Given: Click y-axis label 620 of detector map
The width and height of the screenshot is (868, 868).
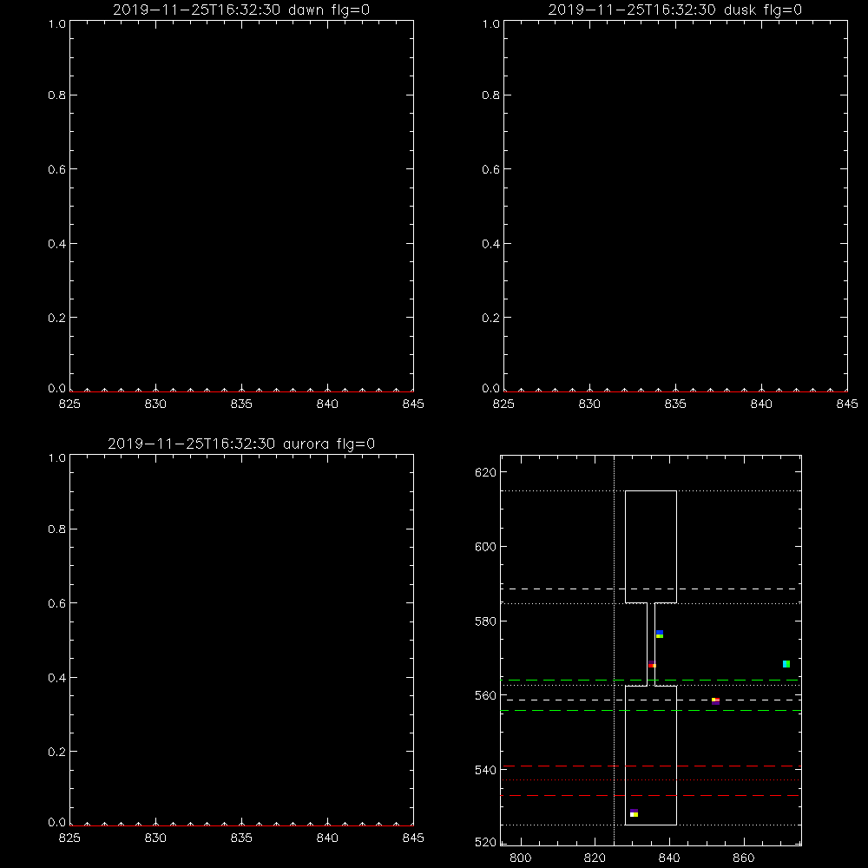Looking at the screenshot, I should [485, 473].
